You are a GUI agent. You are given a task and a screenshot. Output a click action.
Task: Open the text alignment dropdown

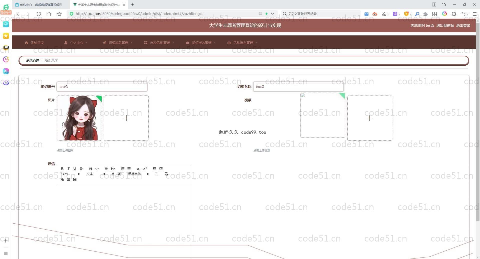click(x=156, y=174)
